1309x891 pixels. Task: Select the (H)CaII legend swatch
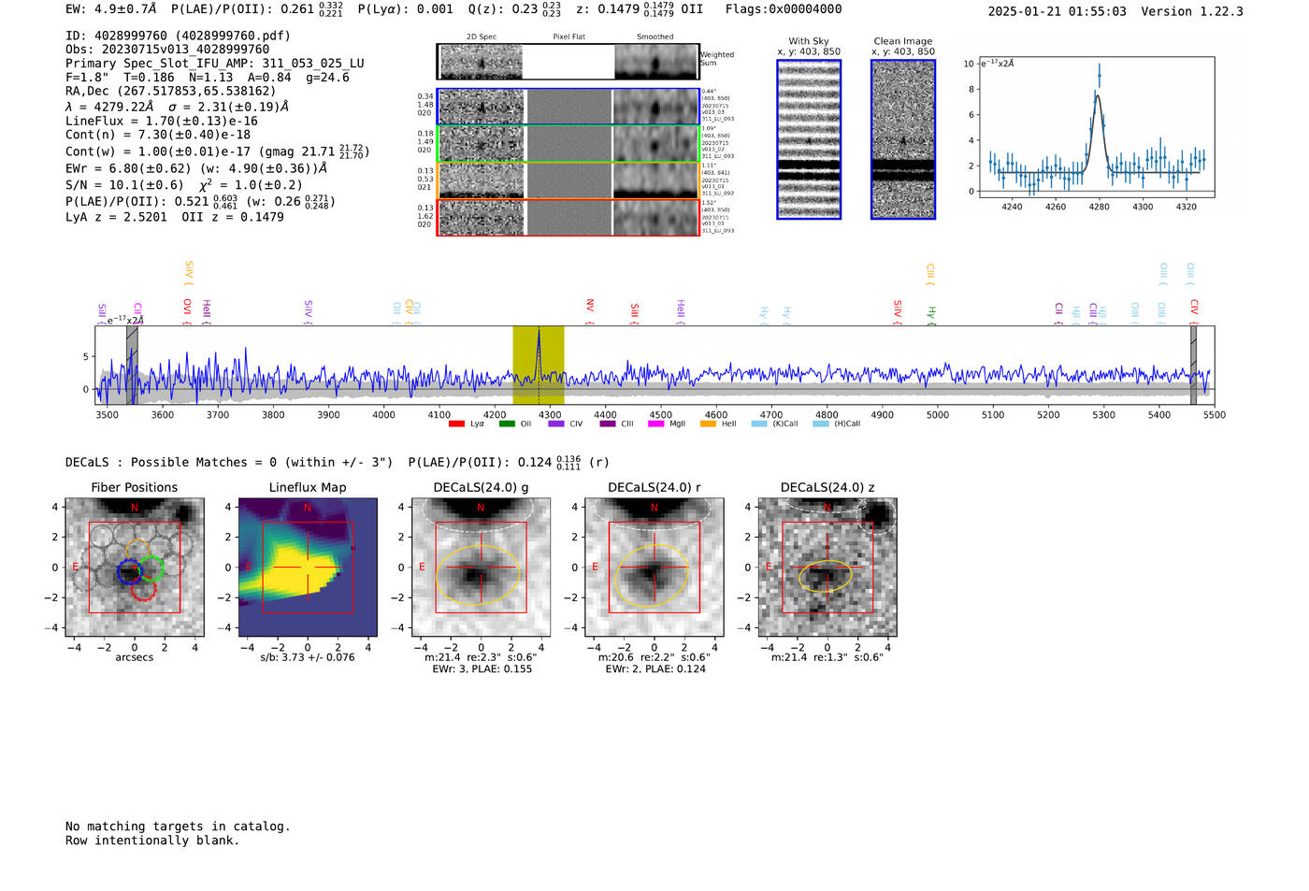821,424
